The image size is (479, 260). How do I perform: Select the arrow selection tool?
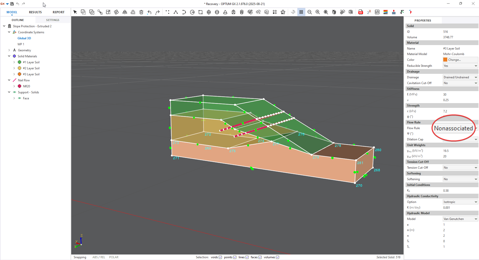(75, 12)
